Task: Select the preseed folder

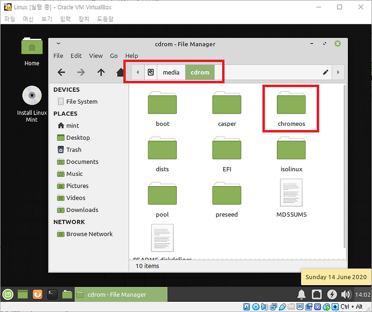Action: coord(227,200)
